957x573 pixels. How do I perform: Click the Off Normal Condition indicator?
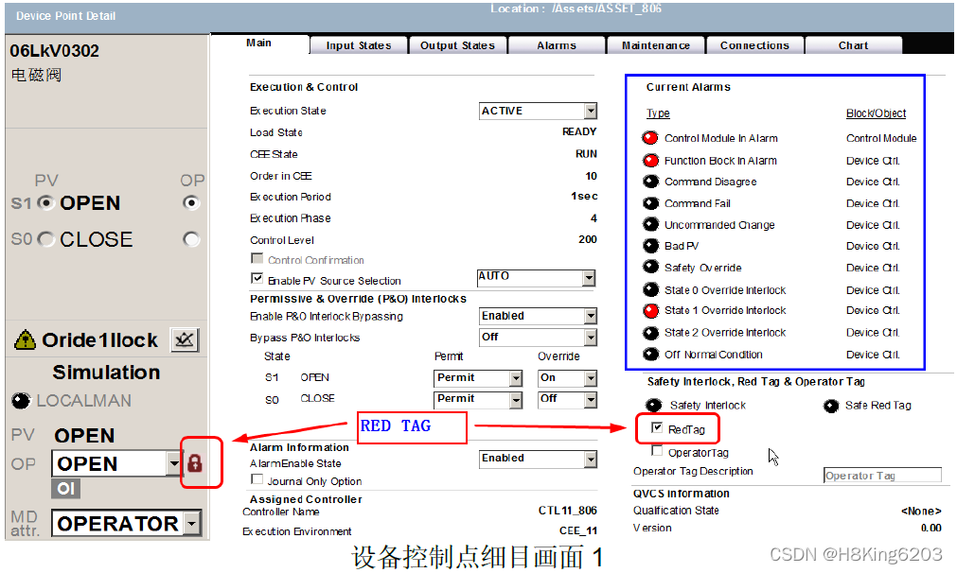click(x=650, y=355)
